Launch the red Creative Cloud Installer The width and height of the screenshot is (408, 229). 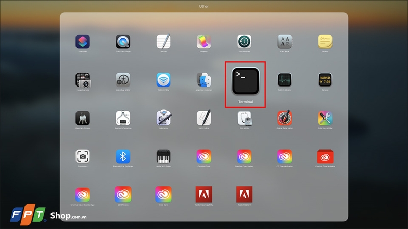(x=325, y=156)
